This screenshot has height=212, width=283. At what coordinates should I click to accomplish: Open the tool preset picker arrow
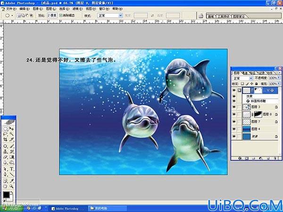(12, 16)
